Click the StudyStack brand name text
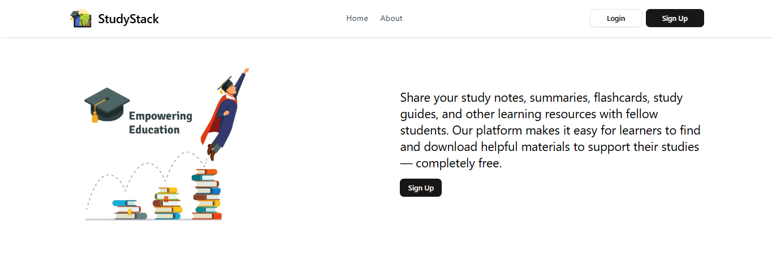772x264 pixels. pyautogui.click(x=128, y=19)
